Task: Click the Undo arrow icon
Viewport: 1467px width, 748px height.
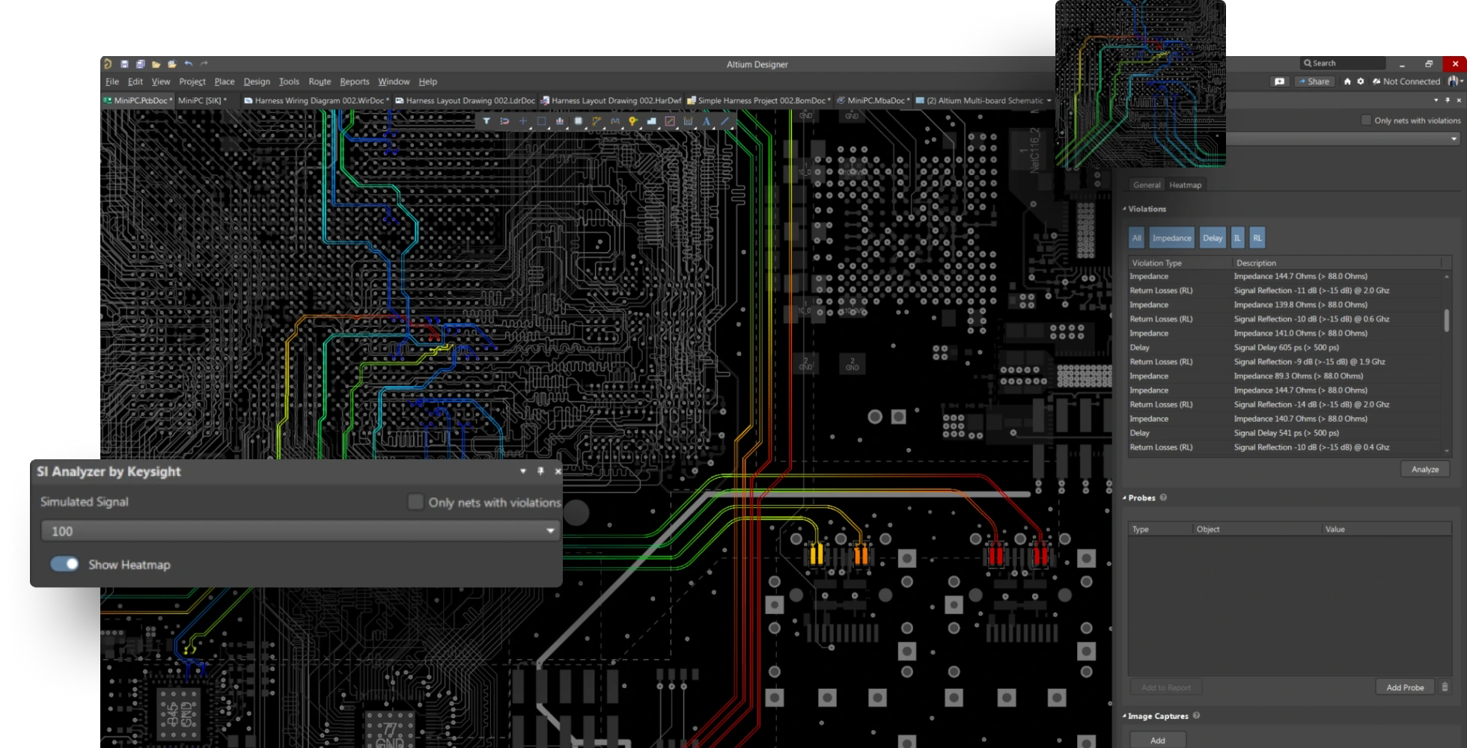Action: pyautogui.click(x=188, y=64)
